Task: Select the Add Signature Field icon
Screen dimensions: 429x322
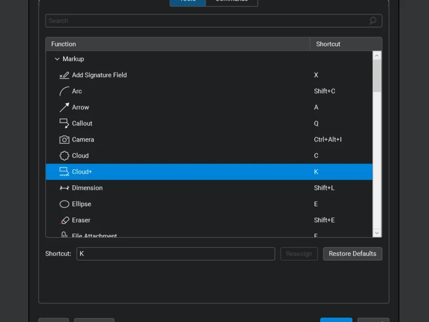Action: [x=64, y=75]
